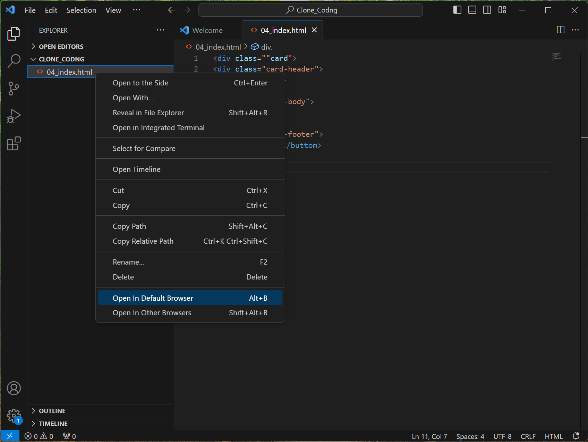This screenshot has width=588, height=442.
Task: Choose Open to the Side
Action: pyautogui.click(x=190, y=83)
